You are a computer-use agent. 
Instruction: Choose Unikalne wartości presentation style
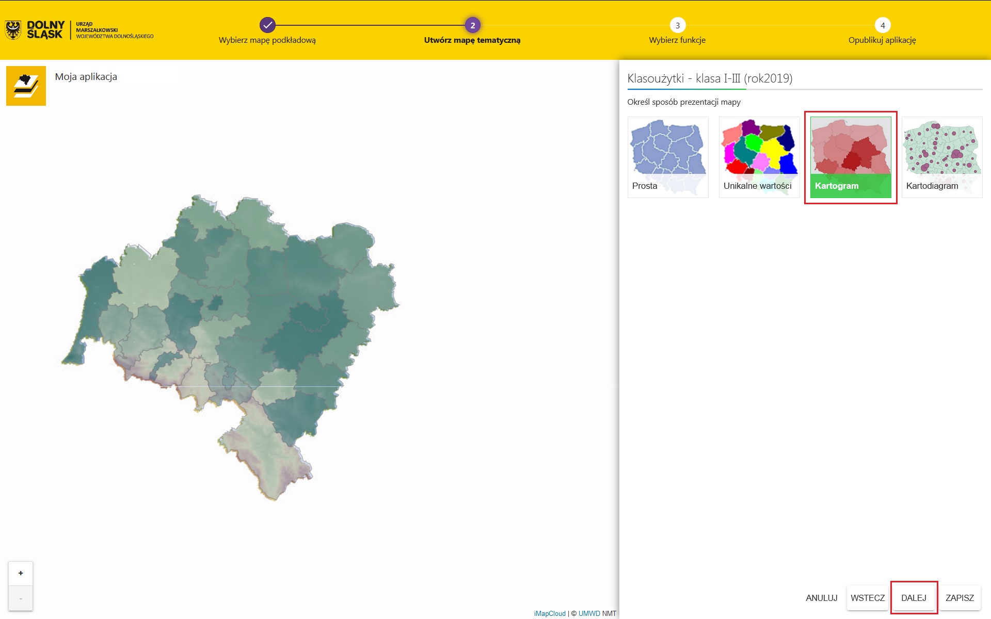click(x=759, y=157)
